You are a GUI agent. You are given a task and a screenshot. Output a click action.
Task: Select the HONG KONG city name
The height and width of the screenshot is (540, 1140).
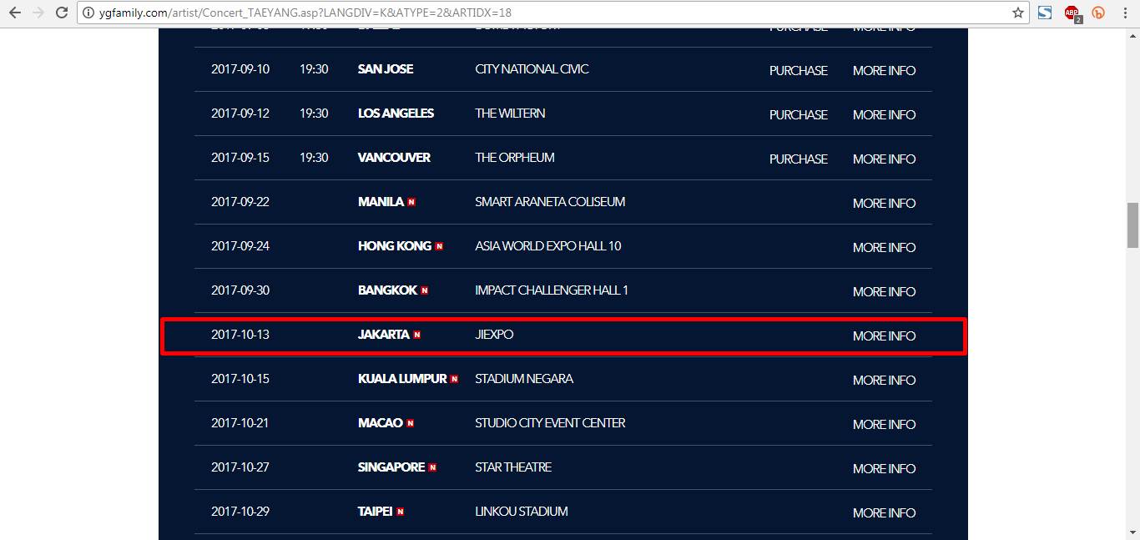click(x=395, y=246)
